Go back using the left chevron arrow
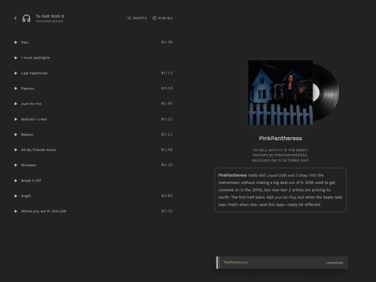This screenshot has width=376, height=282. [x=15, y=18]
